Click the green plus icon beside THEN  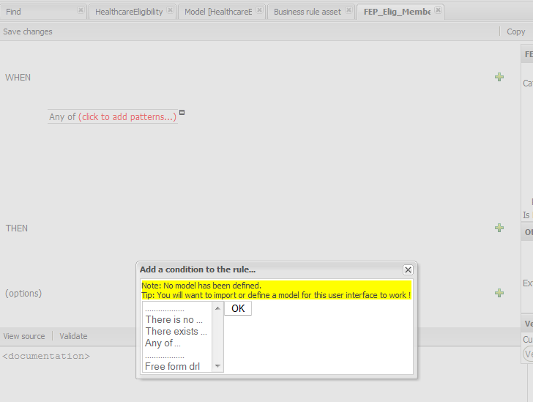pyautogui.click(x=499, y=228)
